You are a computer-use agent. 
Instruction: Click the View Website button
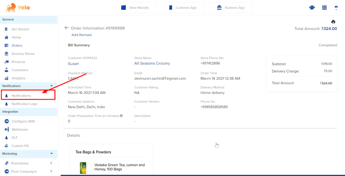point(135,8)
